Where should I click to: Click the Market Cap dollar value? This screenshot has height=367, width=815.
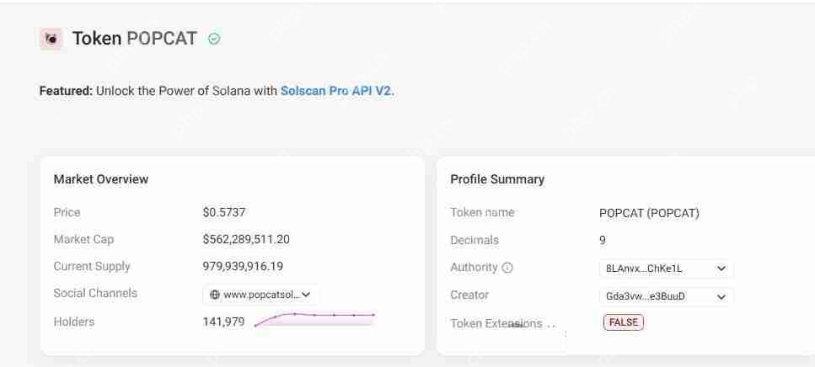[x=246, y=239]
